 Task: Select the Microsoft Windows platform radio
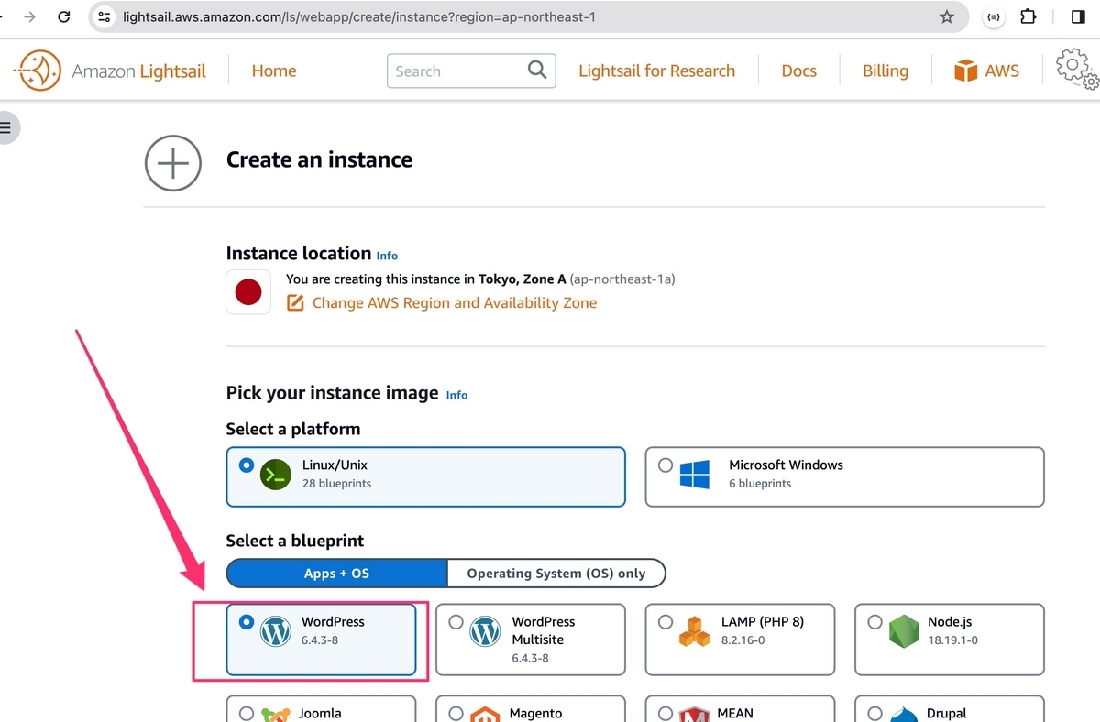(x=665, y=465)
